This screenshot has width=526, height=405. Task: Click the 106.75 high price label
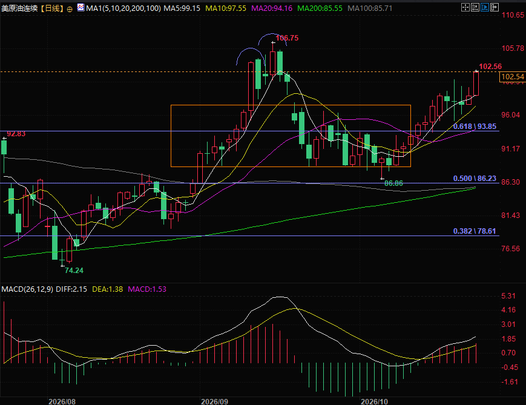(287, 38)
